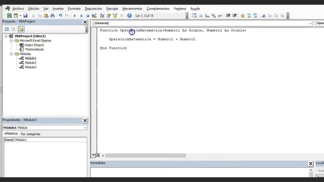Click the Numero1 + Numero2 assignment line
This screenshot has width=324, height=182.
tap(152, 39)
